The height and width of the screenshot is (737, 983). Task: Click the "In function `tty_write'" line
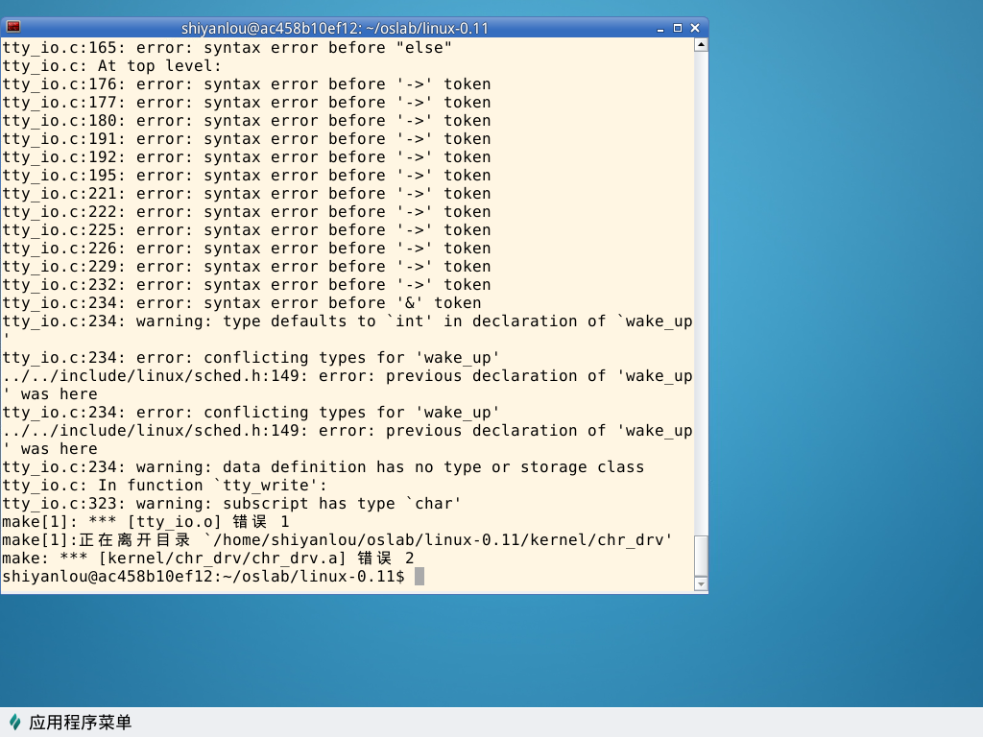[x=165, y=485]
